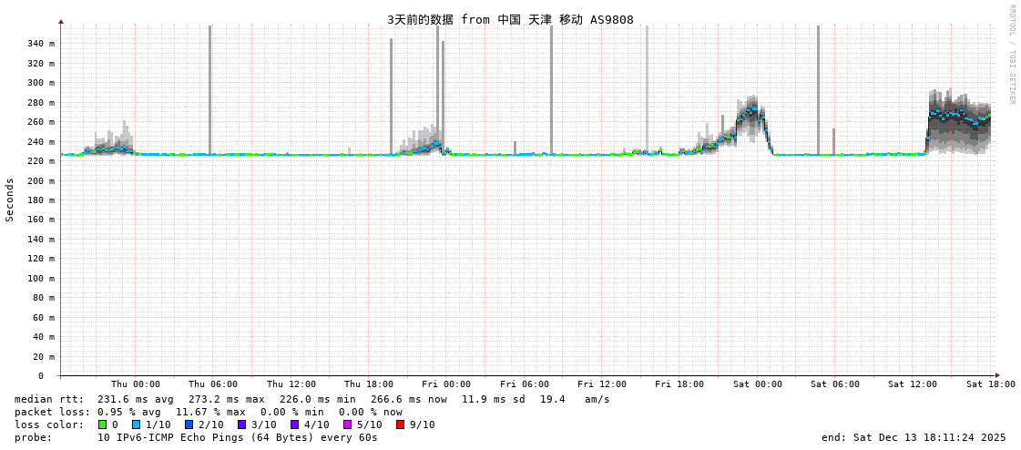
Task: Click the red 9/10 loss swatch
Action: pyautogui.click(x=400, y=424)
